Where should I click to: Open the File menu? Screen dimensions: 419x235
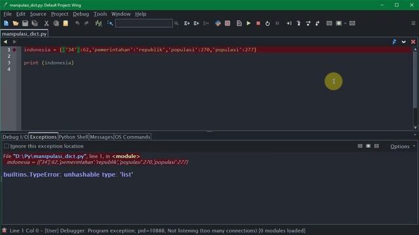pos(7,14)
